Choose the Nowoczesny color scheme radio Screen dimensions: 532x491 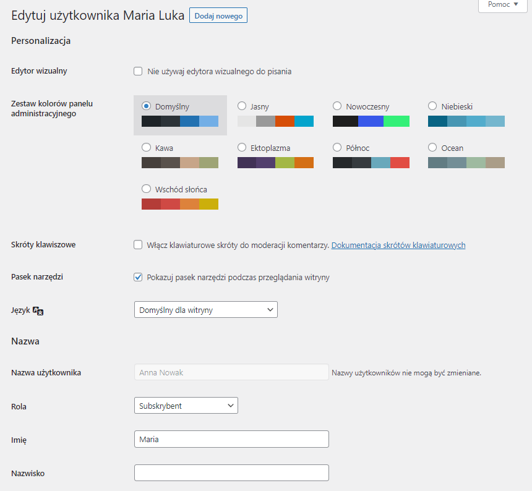click(x=337, y=106)
